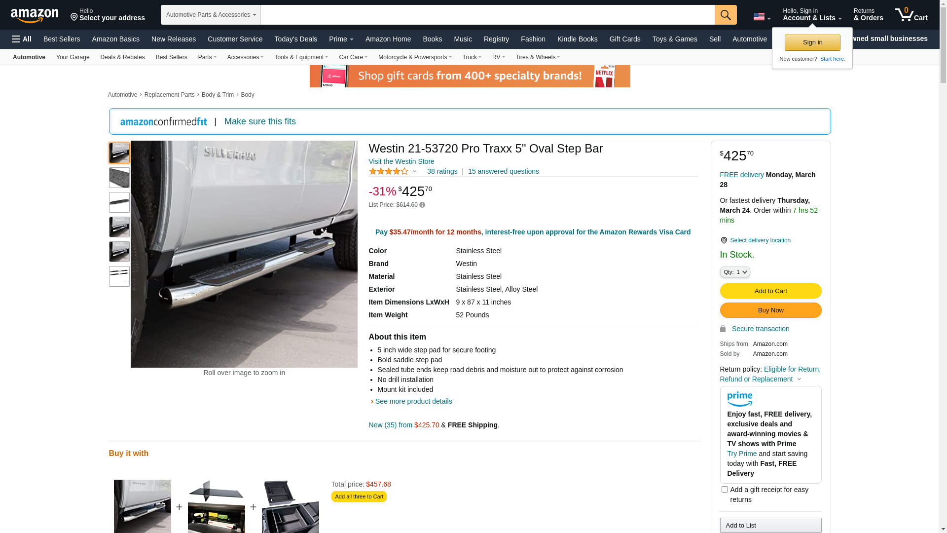Click list price info icon

pyautogui.click(x=422, y=205)
